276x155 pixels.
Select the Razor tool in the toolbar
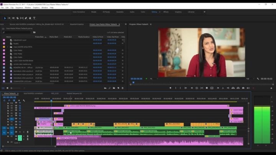click(x=17, y=18)
